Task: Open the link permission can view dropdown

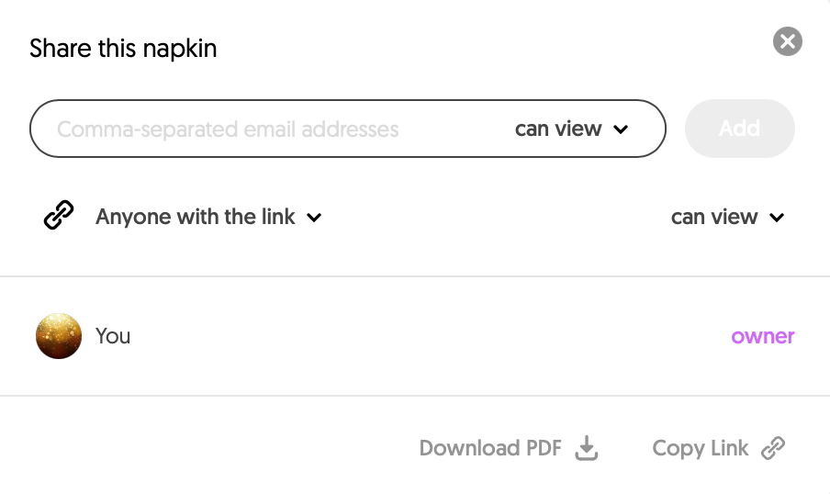Action: (x=727, y=217)
